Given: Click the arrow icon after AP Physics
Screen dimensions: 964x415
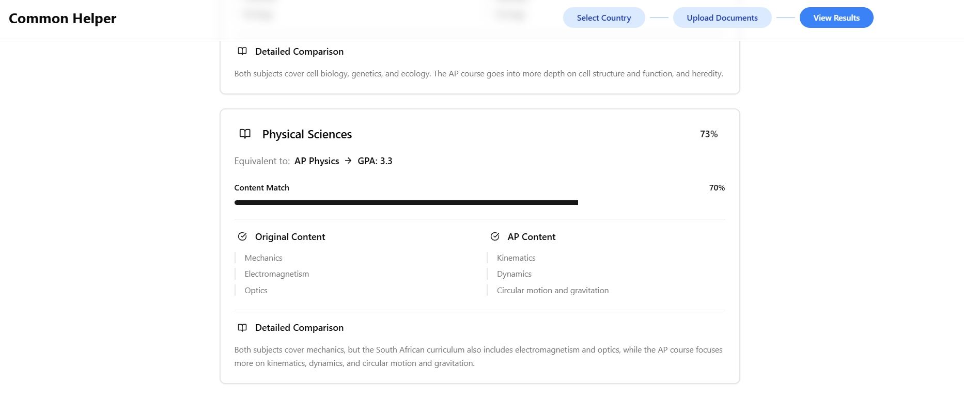Looking at the screenshot, I should click(x=348, y=161).
